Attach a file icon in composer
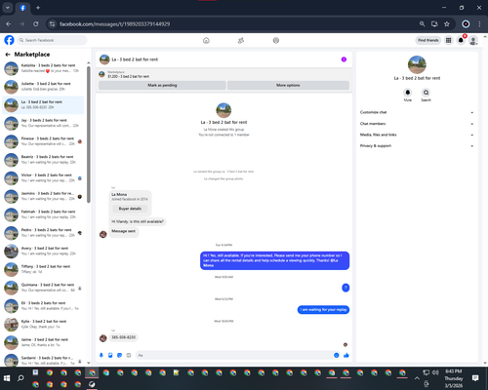The width and height of the screenshot is (488, 390). (x=110, y=355)
